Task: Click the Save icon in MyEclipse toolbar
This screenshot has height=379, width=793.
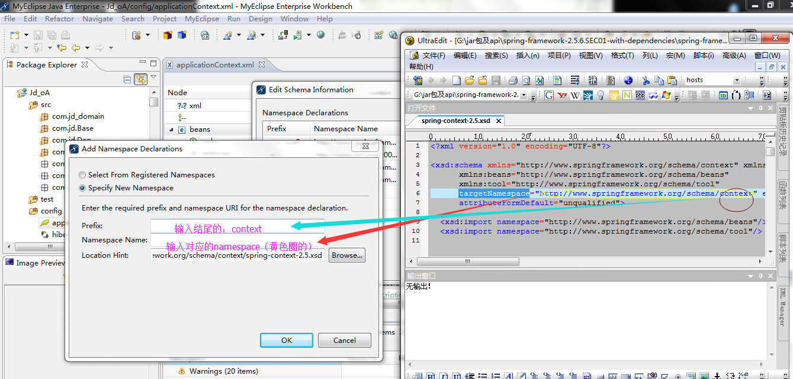Action: point(37,35)
